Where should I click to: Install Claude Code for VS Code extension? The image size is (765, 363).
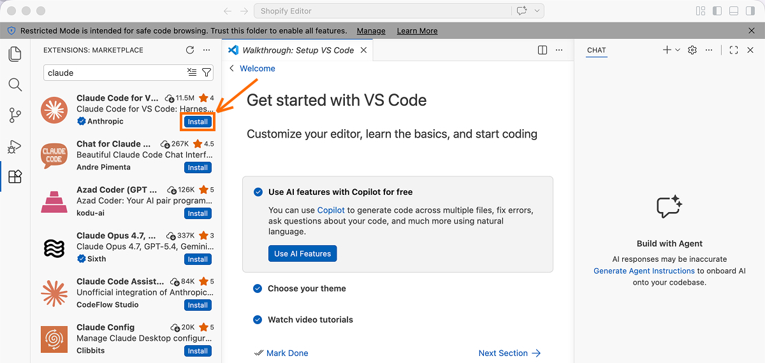click(x=198, y=122)
